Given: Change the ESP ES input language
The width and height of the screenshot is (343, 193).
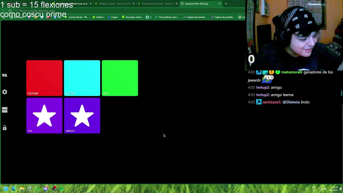Looking at the screenshot, I should coord(314,189).
